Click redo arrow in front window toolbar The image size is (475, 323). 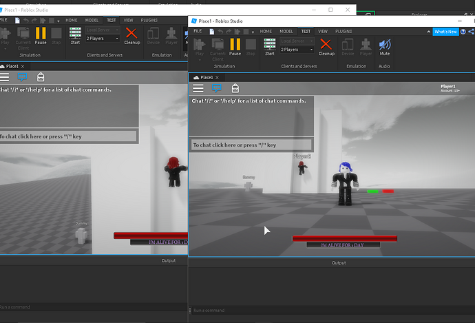pyautogui.click(x=229, y=32)
